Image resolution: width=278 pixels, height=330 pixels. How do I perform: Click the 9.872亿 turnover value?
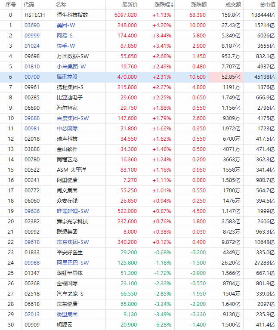point(231,242)
